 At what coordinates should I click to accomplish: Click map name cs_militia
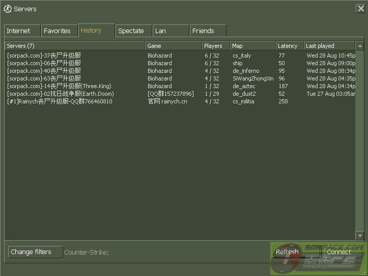[x=243, y=101]
